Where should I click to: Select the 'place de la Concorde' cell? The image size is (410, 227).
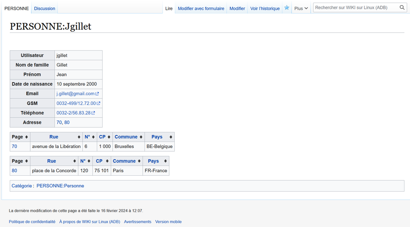coord(54,171)
